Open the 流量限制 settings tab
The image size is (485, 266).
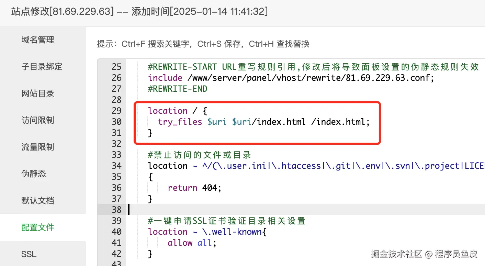pyautogui.click(x=38, y=147)
